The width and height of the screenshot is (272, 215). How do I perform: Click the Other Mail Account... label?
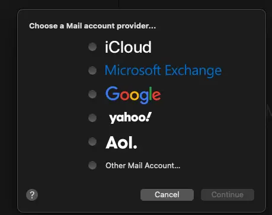pos(143,165)
